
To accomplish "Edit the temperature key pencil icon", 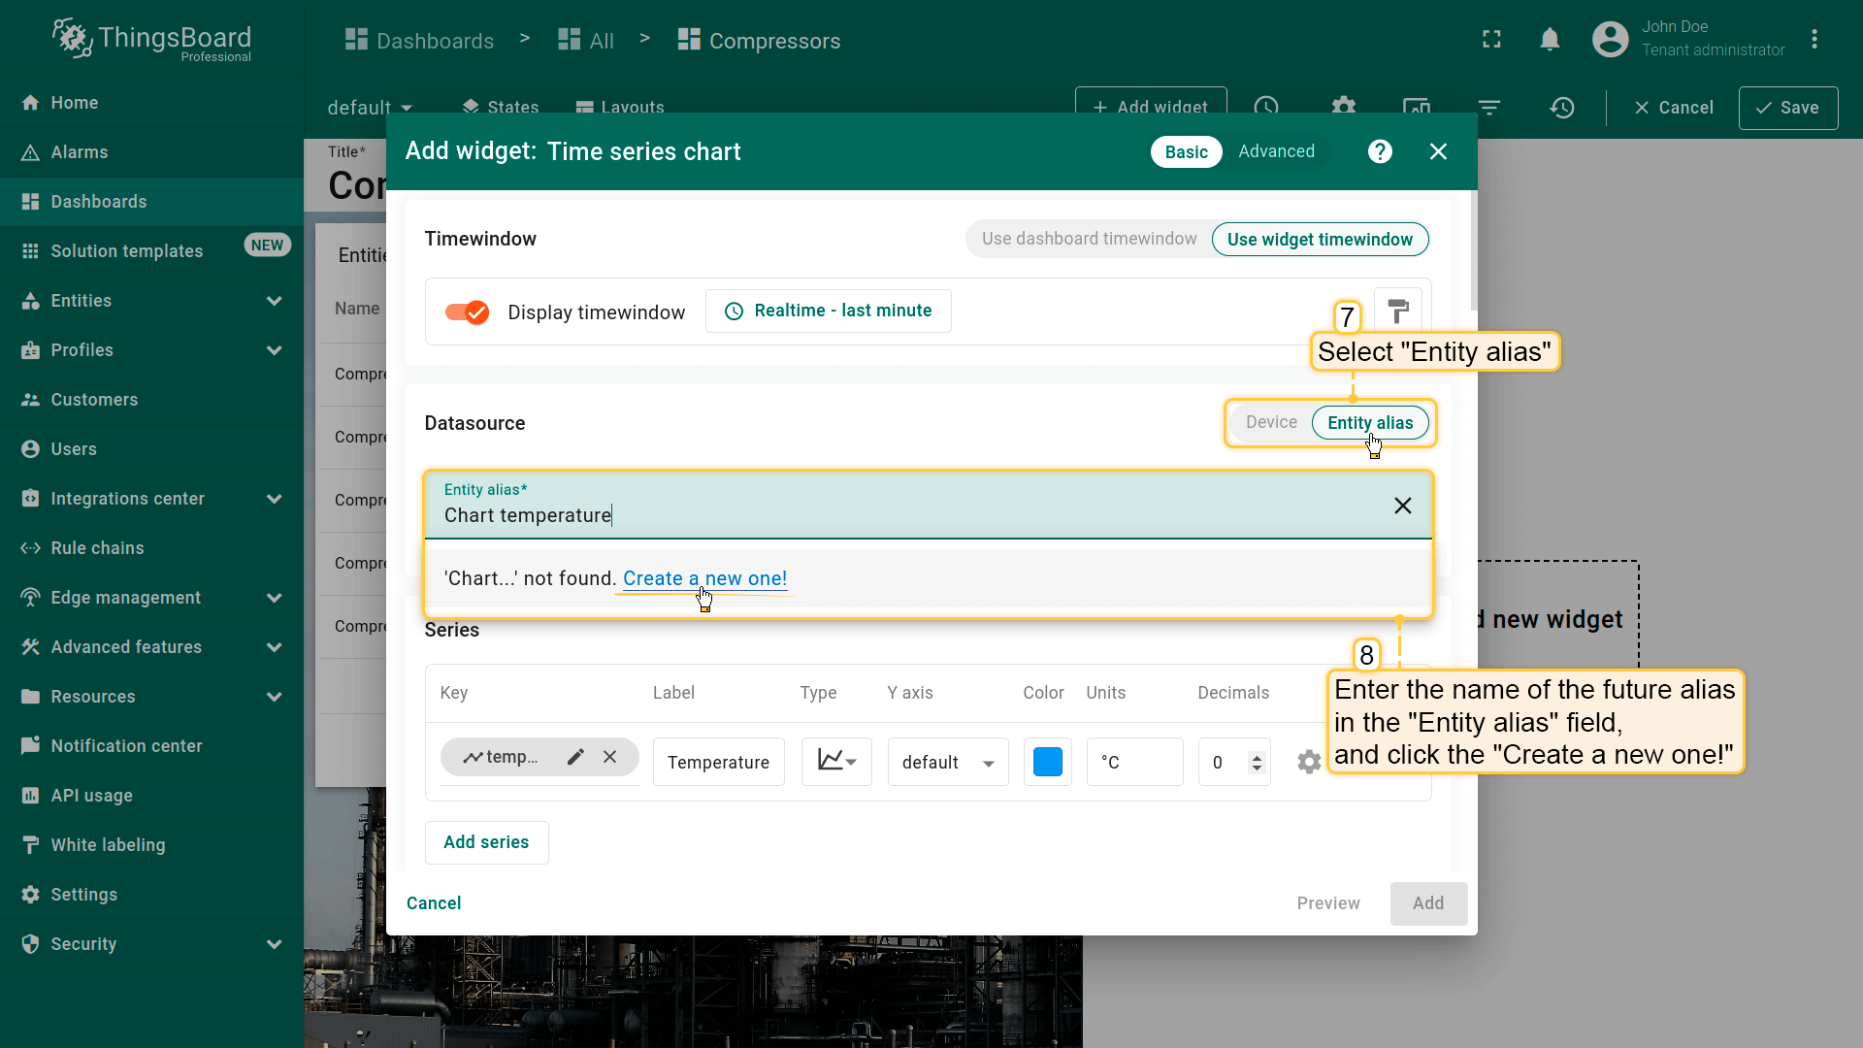I will [x=575, y=757].
